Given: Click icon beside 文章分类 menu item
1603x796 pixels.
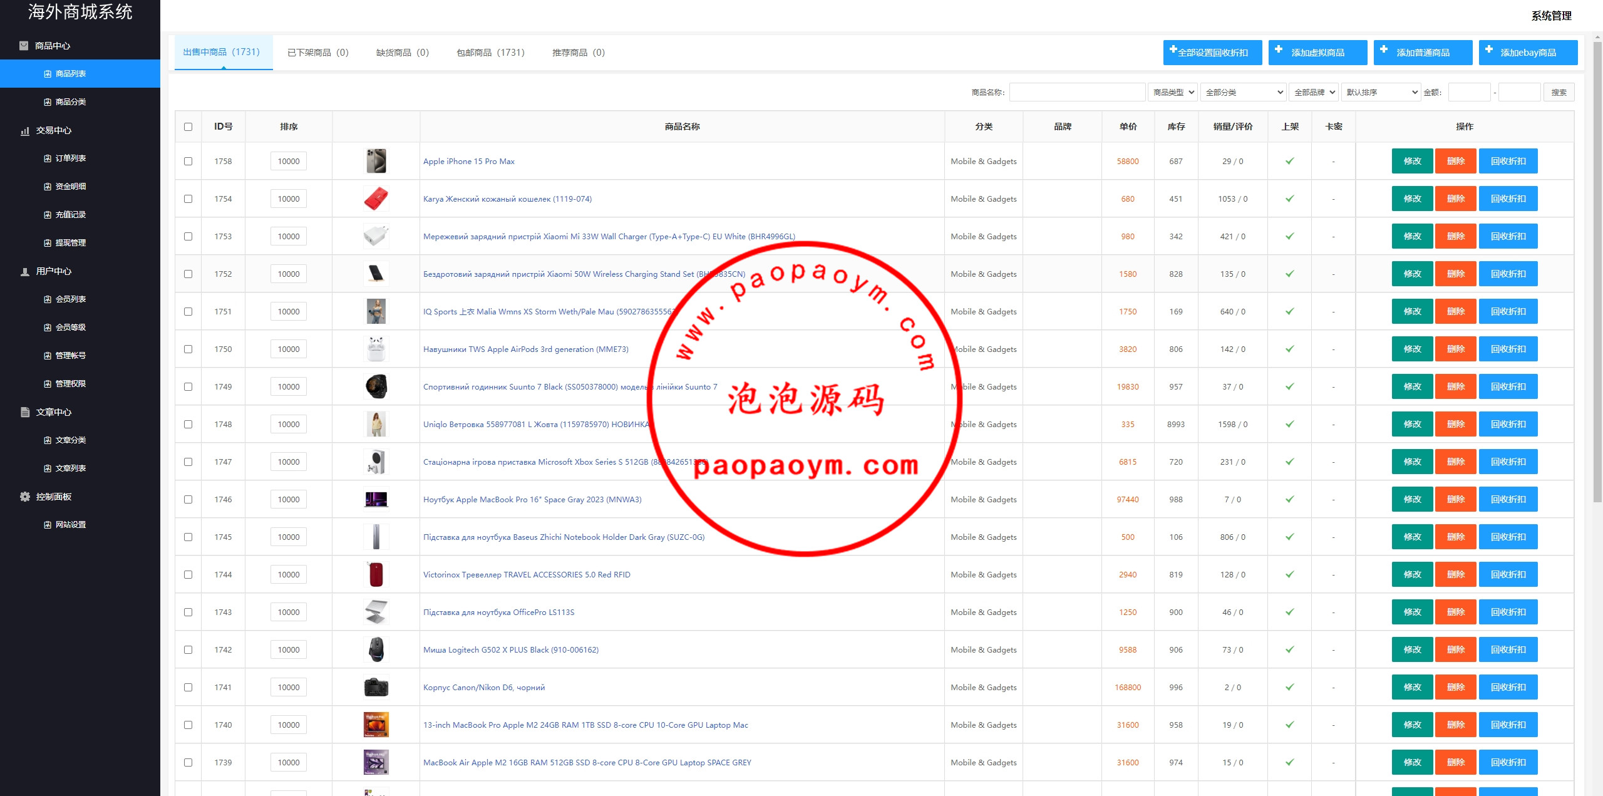Looking at the screenshot, I should coord(48,440).
